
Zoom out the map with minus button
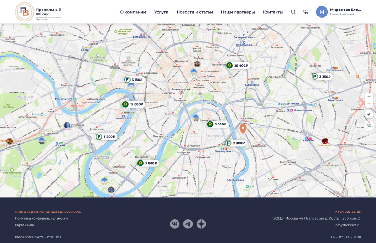[x=369, y=104]
